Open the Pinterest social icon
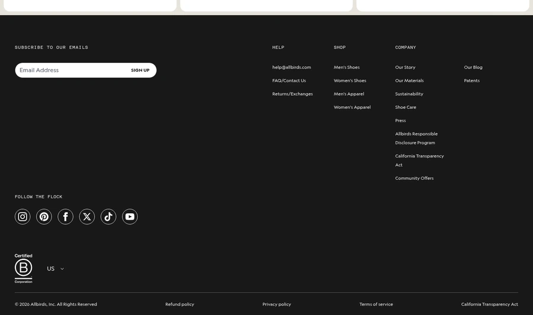 (44, 217)
